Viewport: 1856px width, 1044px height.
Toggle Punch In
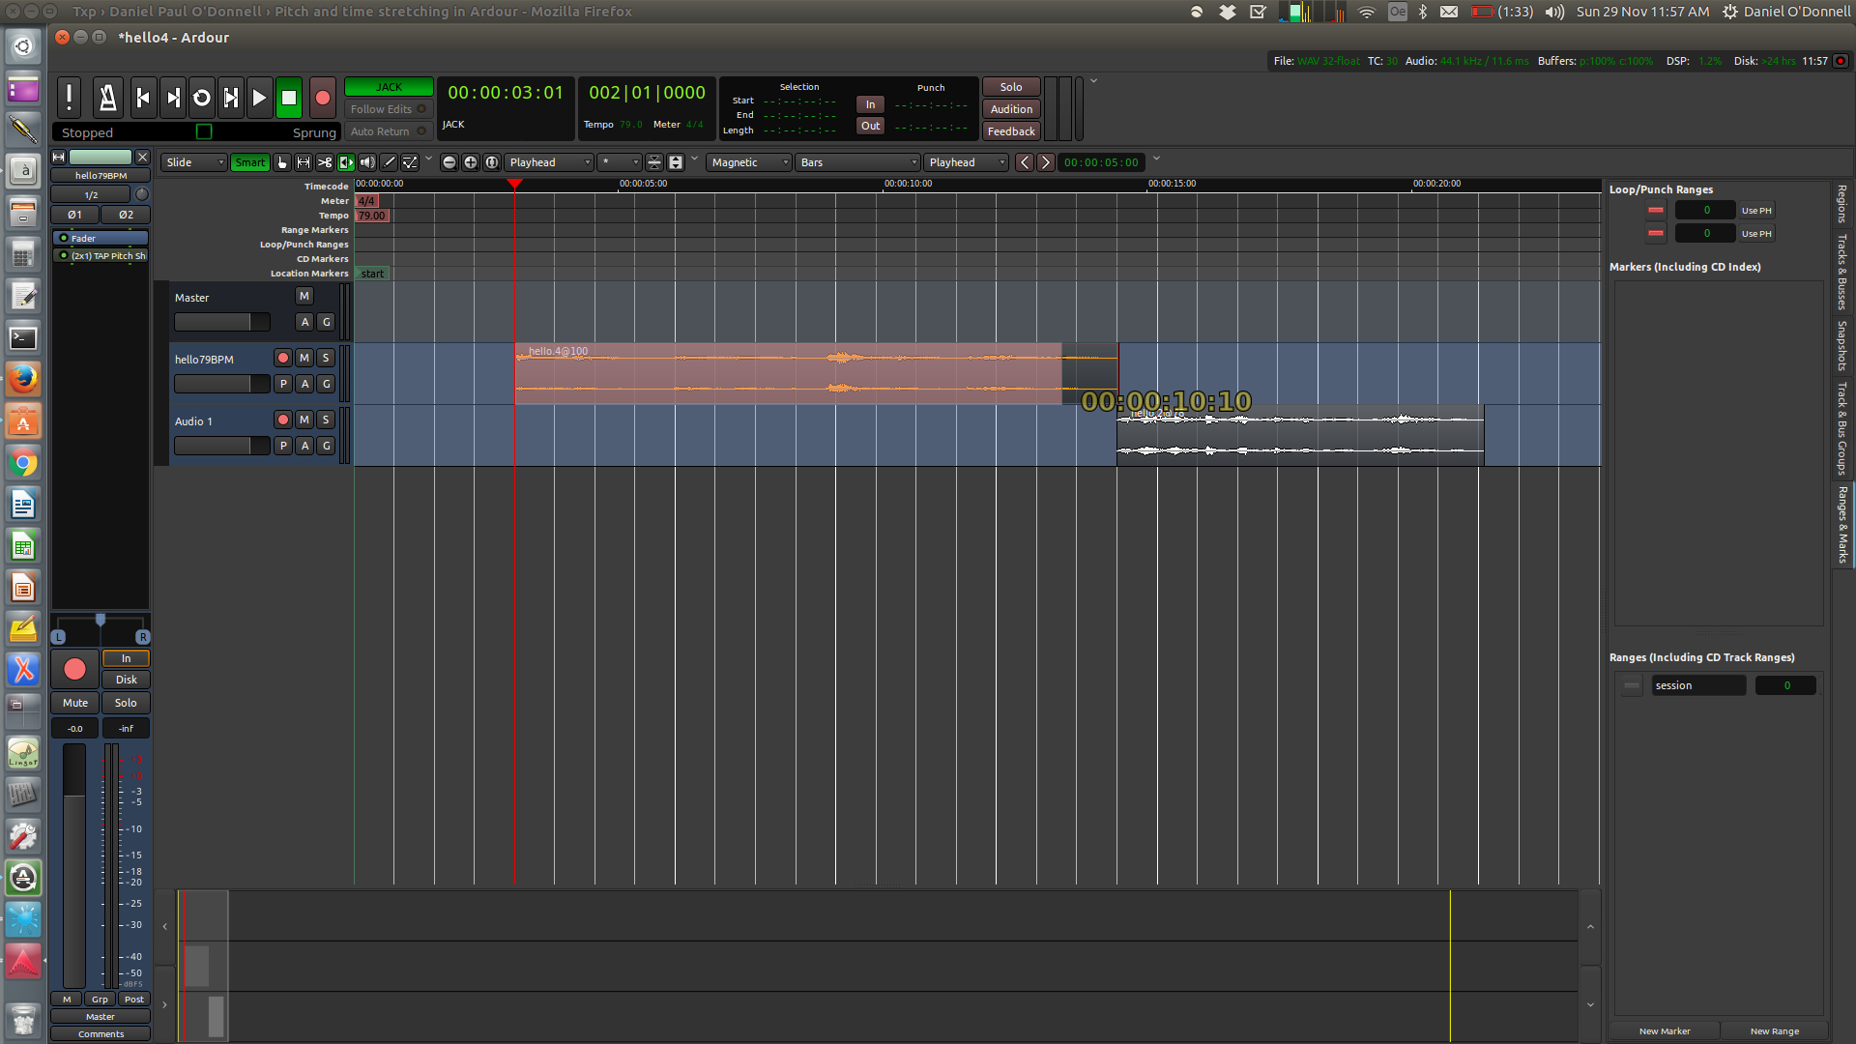(x=870, y=104)
